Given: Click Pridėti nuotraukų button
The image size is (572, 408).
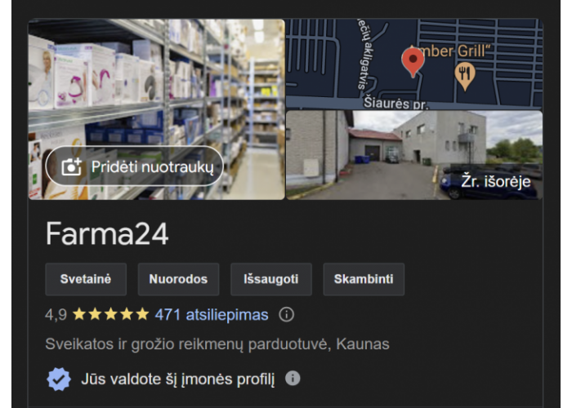Looking at the screenshot, I should 134,166.
